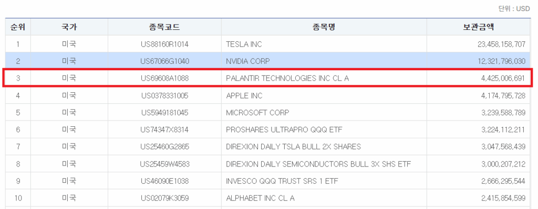Click the APPLE INC stock name
The image size is (538, 209).
[x=244, y=95]
